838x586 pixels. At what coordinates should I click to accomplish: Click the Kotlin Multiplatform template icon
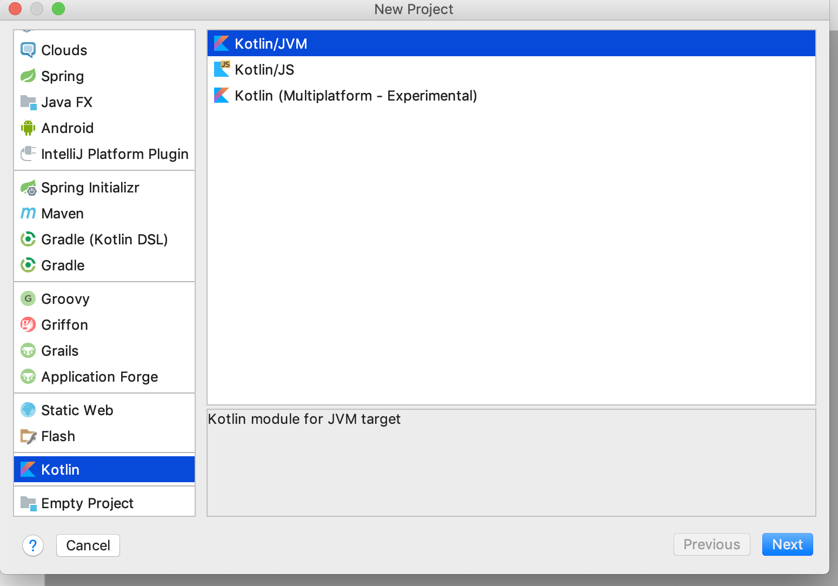[x=222, y=96]
